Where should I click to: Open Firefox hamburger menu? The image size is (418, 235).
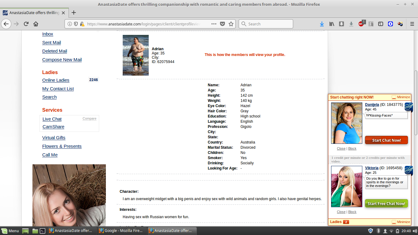(412, 24)
